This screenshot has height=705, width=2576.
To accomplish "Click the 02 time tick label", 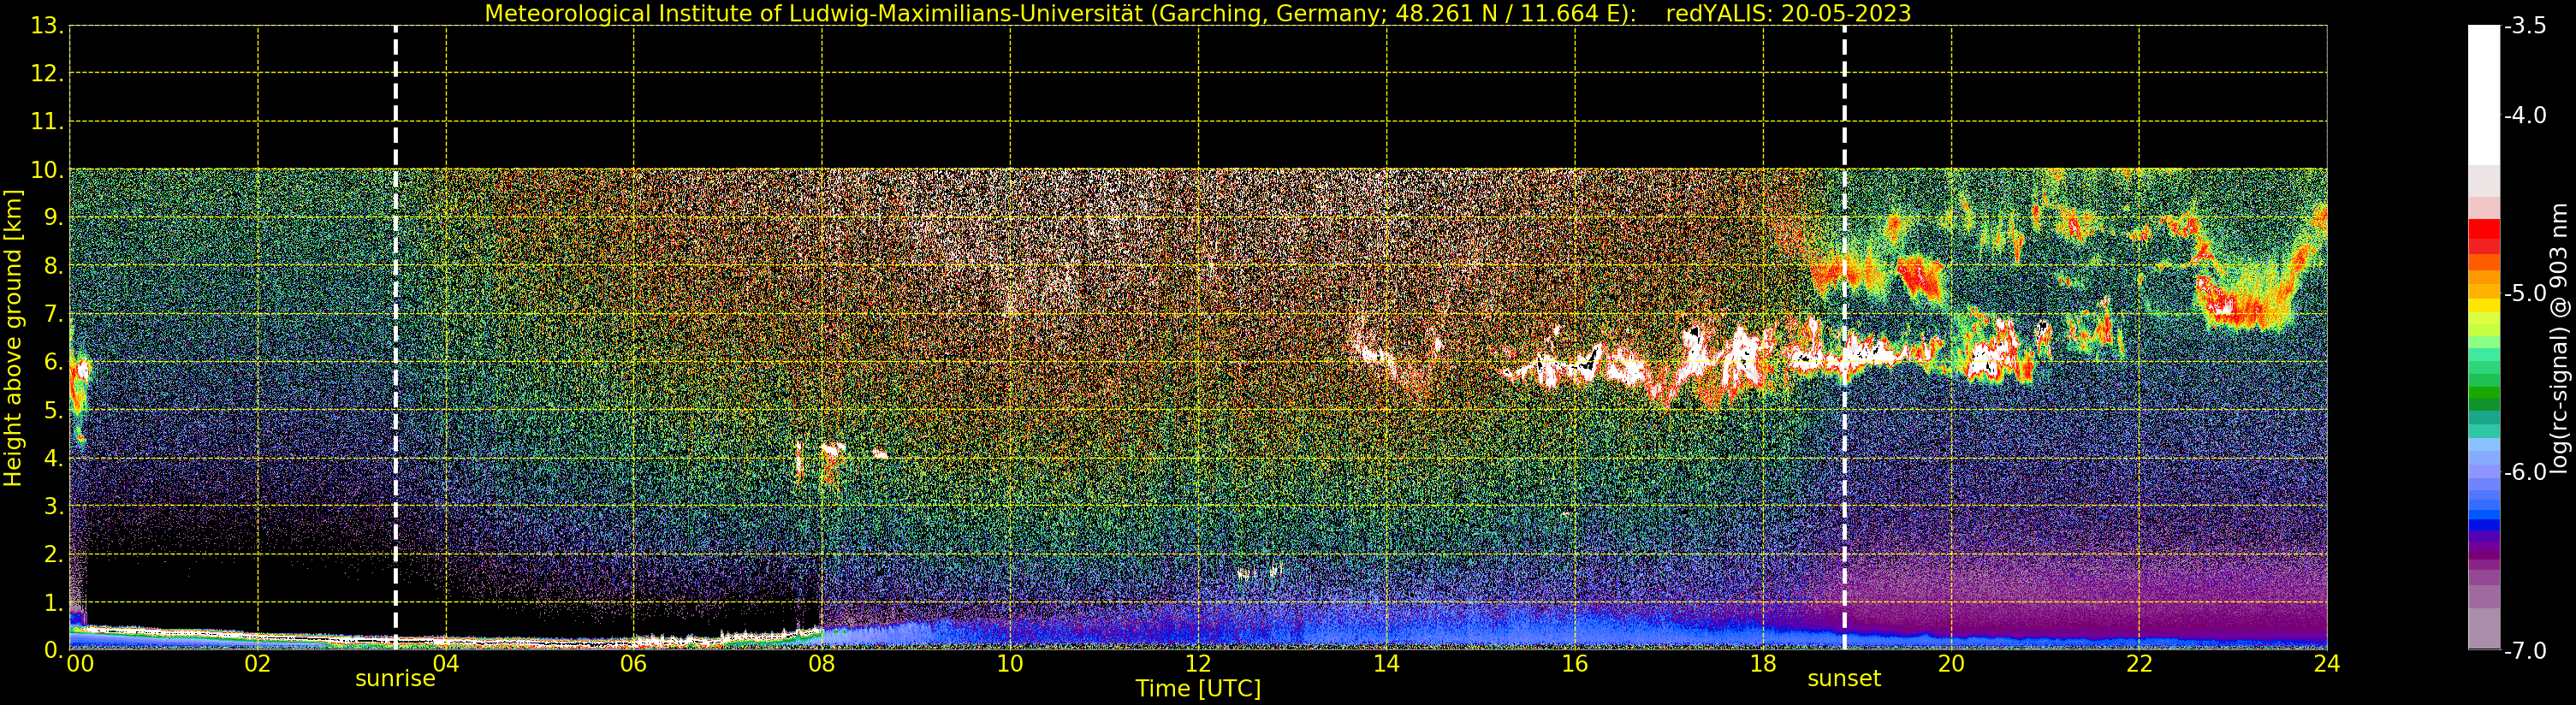I will [257, 663].
